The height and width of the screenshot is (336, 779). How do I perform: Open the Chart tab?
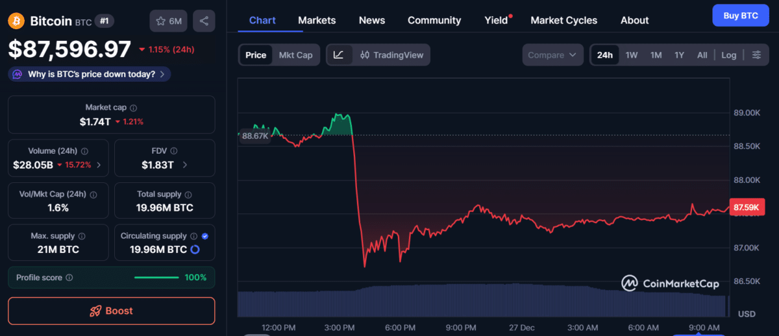262,20
